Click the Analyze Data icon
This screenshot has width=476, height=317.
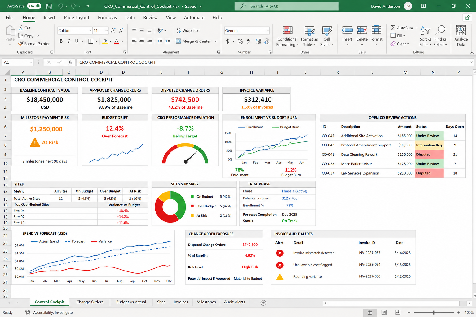[x=461, y=31]
